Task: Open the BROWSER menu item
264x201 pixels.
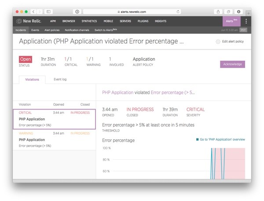Action: [69, 21]
